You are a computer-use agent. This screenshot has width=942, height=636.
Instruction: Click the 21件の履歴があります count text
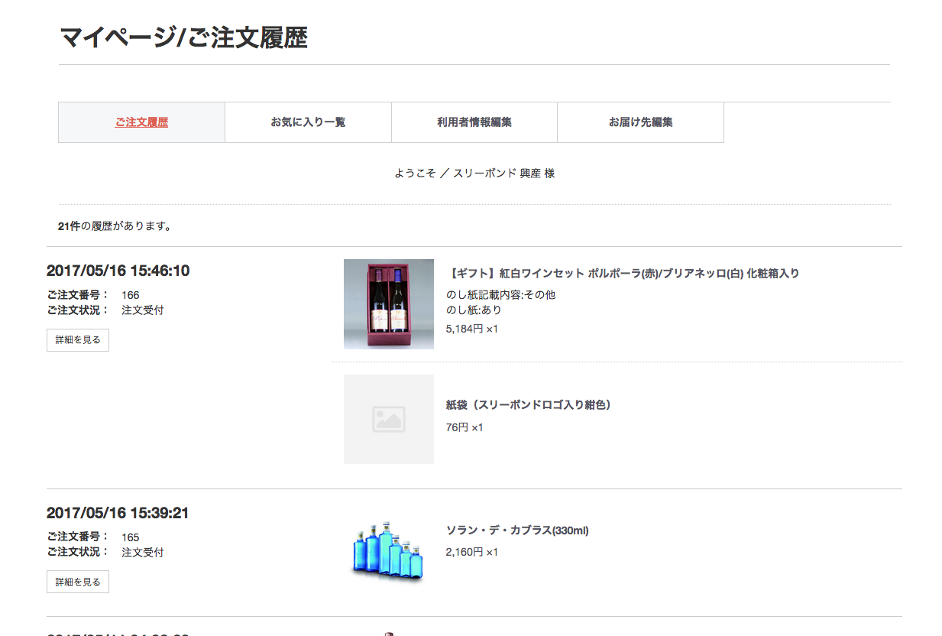coord(115,226)
